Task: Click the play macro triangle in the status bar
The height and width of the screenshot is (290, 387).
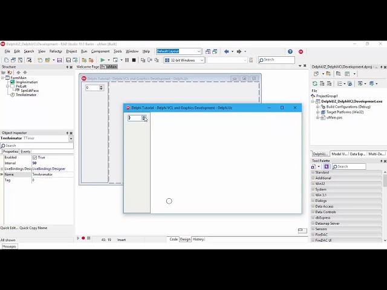Action: (x=78, y=238)
